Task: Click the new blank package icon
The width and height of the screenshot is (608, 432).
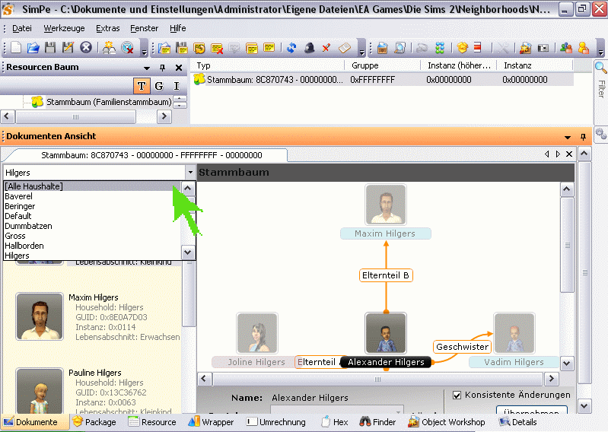Action: point(16,48)
